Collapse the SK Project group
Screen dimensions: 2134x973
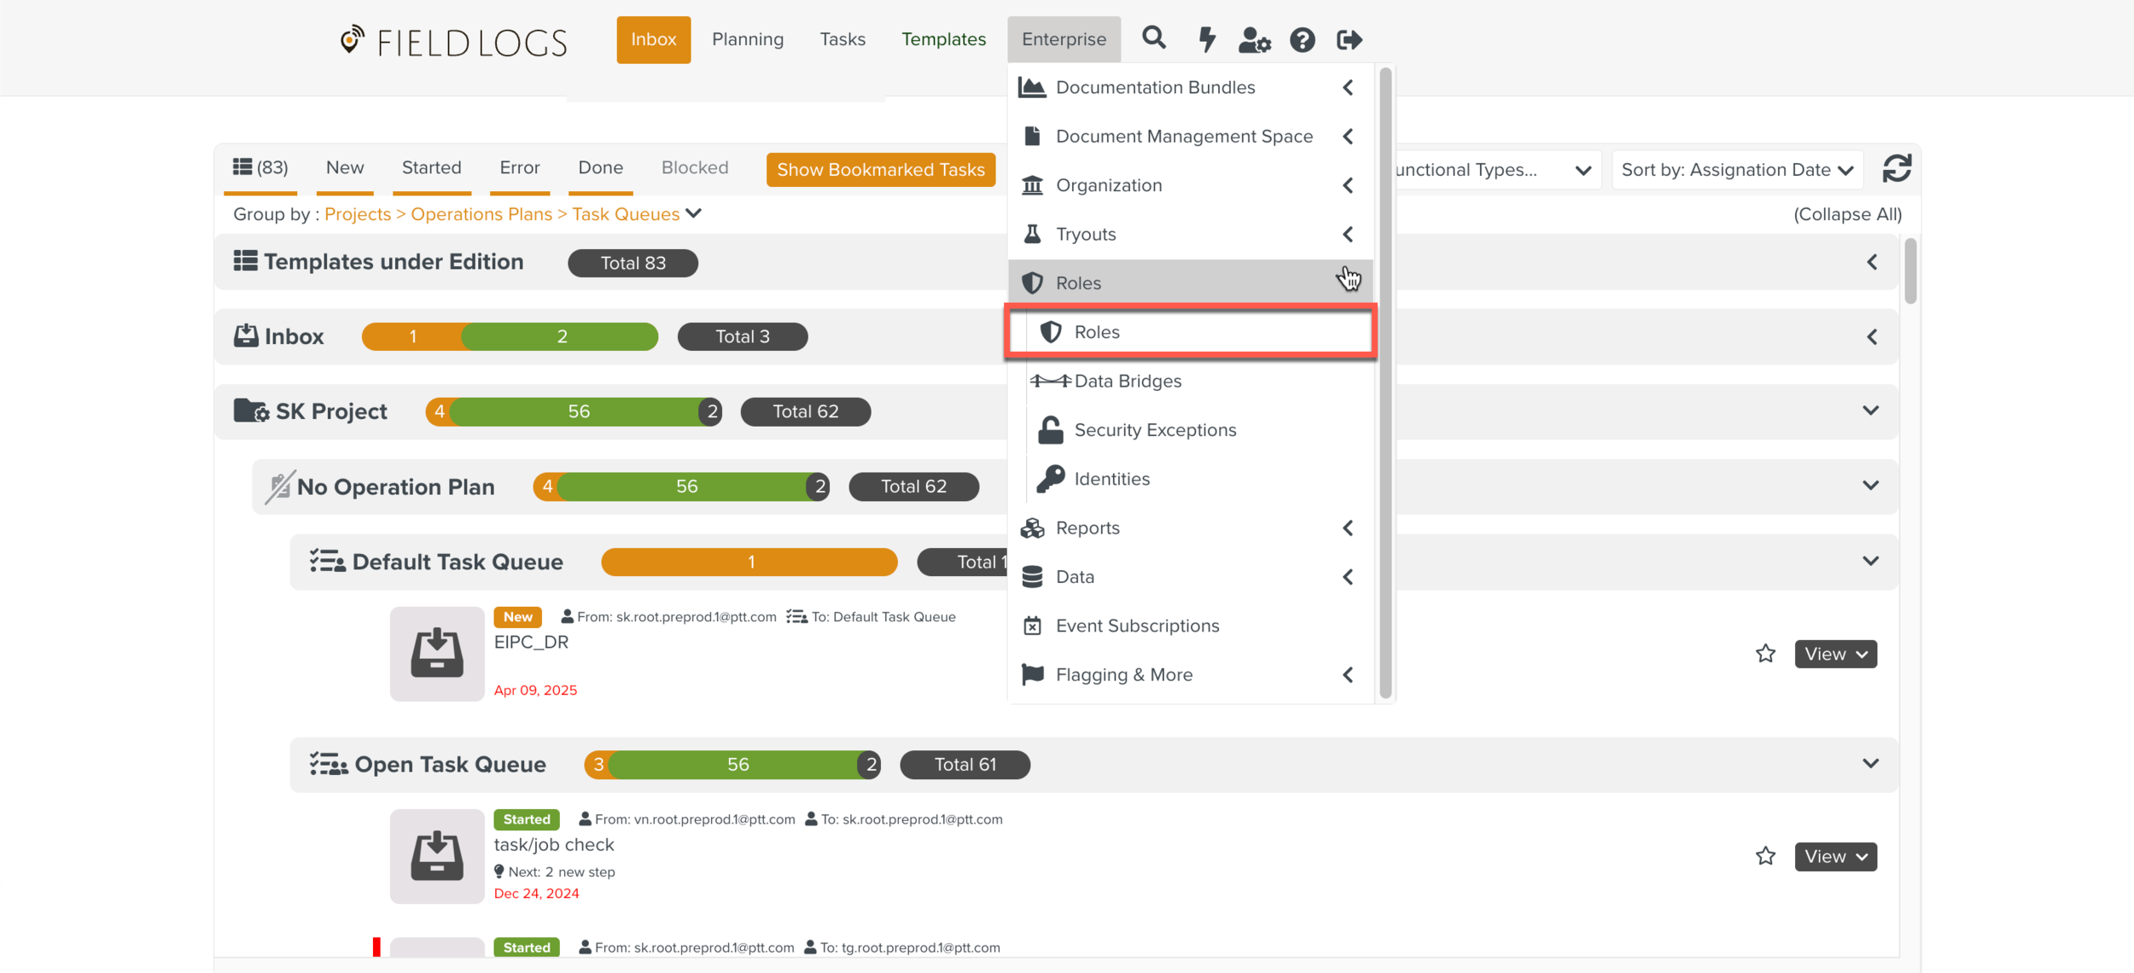(1870, 411)
